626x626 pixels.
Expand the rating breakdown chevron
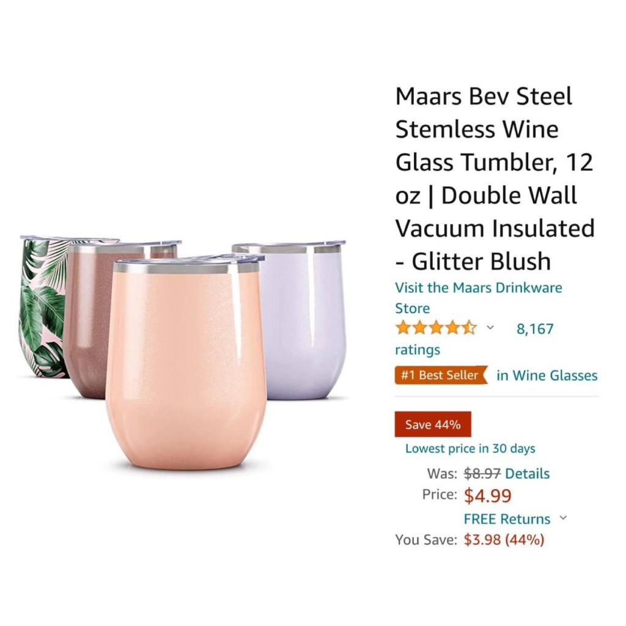click(490, 328)
